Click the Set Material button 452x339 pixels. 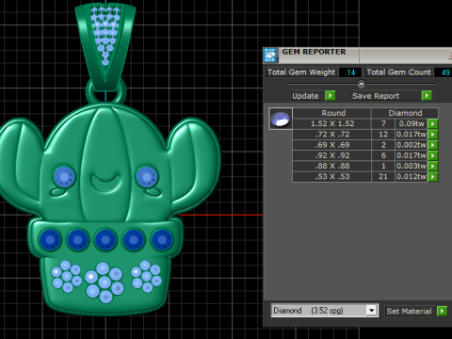(x=410, y=311)
